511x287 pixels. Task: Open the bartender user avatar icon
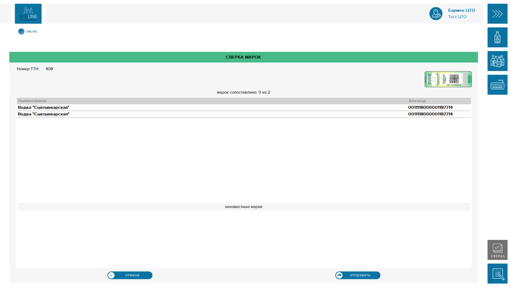tap(436, 14)
